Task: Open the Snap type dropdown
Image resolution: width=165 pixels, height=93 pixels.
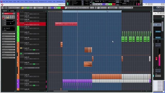Action: [x=103, y=8]
